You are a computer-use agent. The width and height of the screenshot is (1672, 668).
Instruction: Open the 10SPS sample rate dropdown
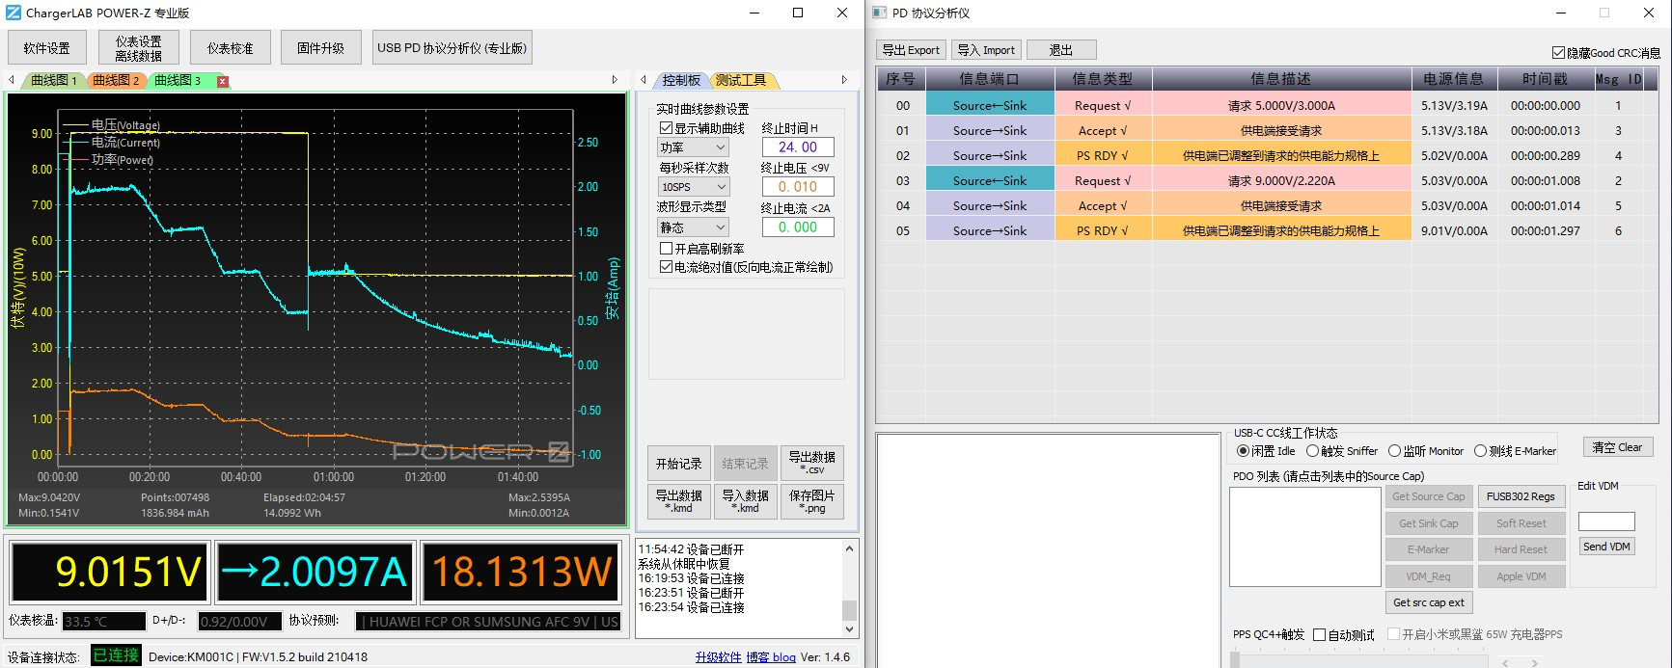coord(693,187)
